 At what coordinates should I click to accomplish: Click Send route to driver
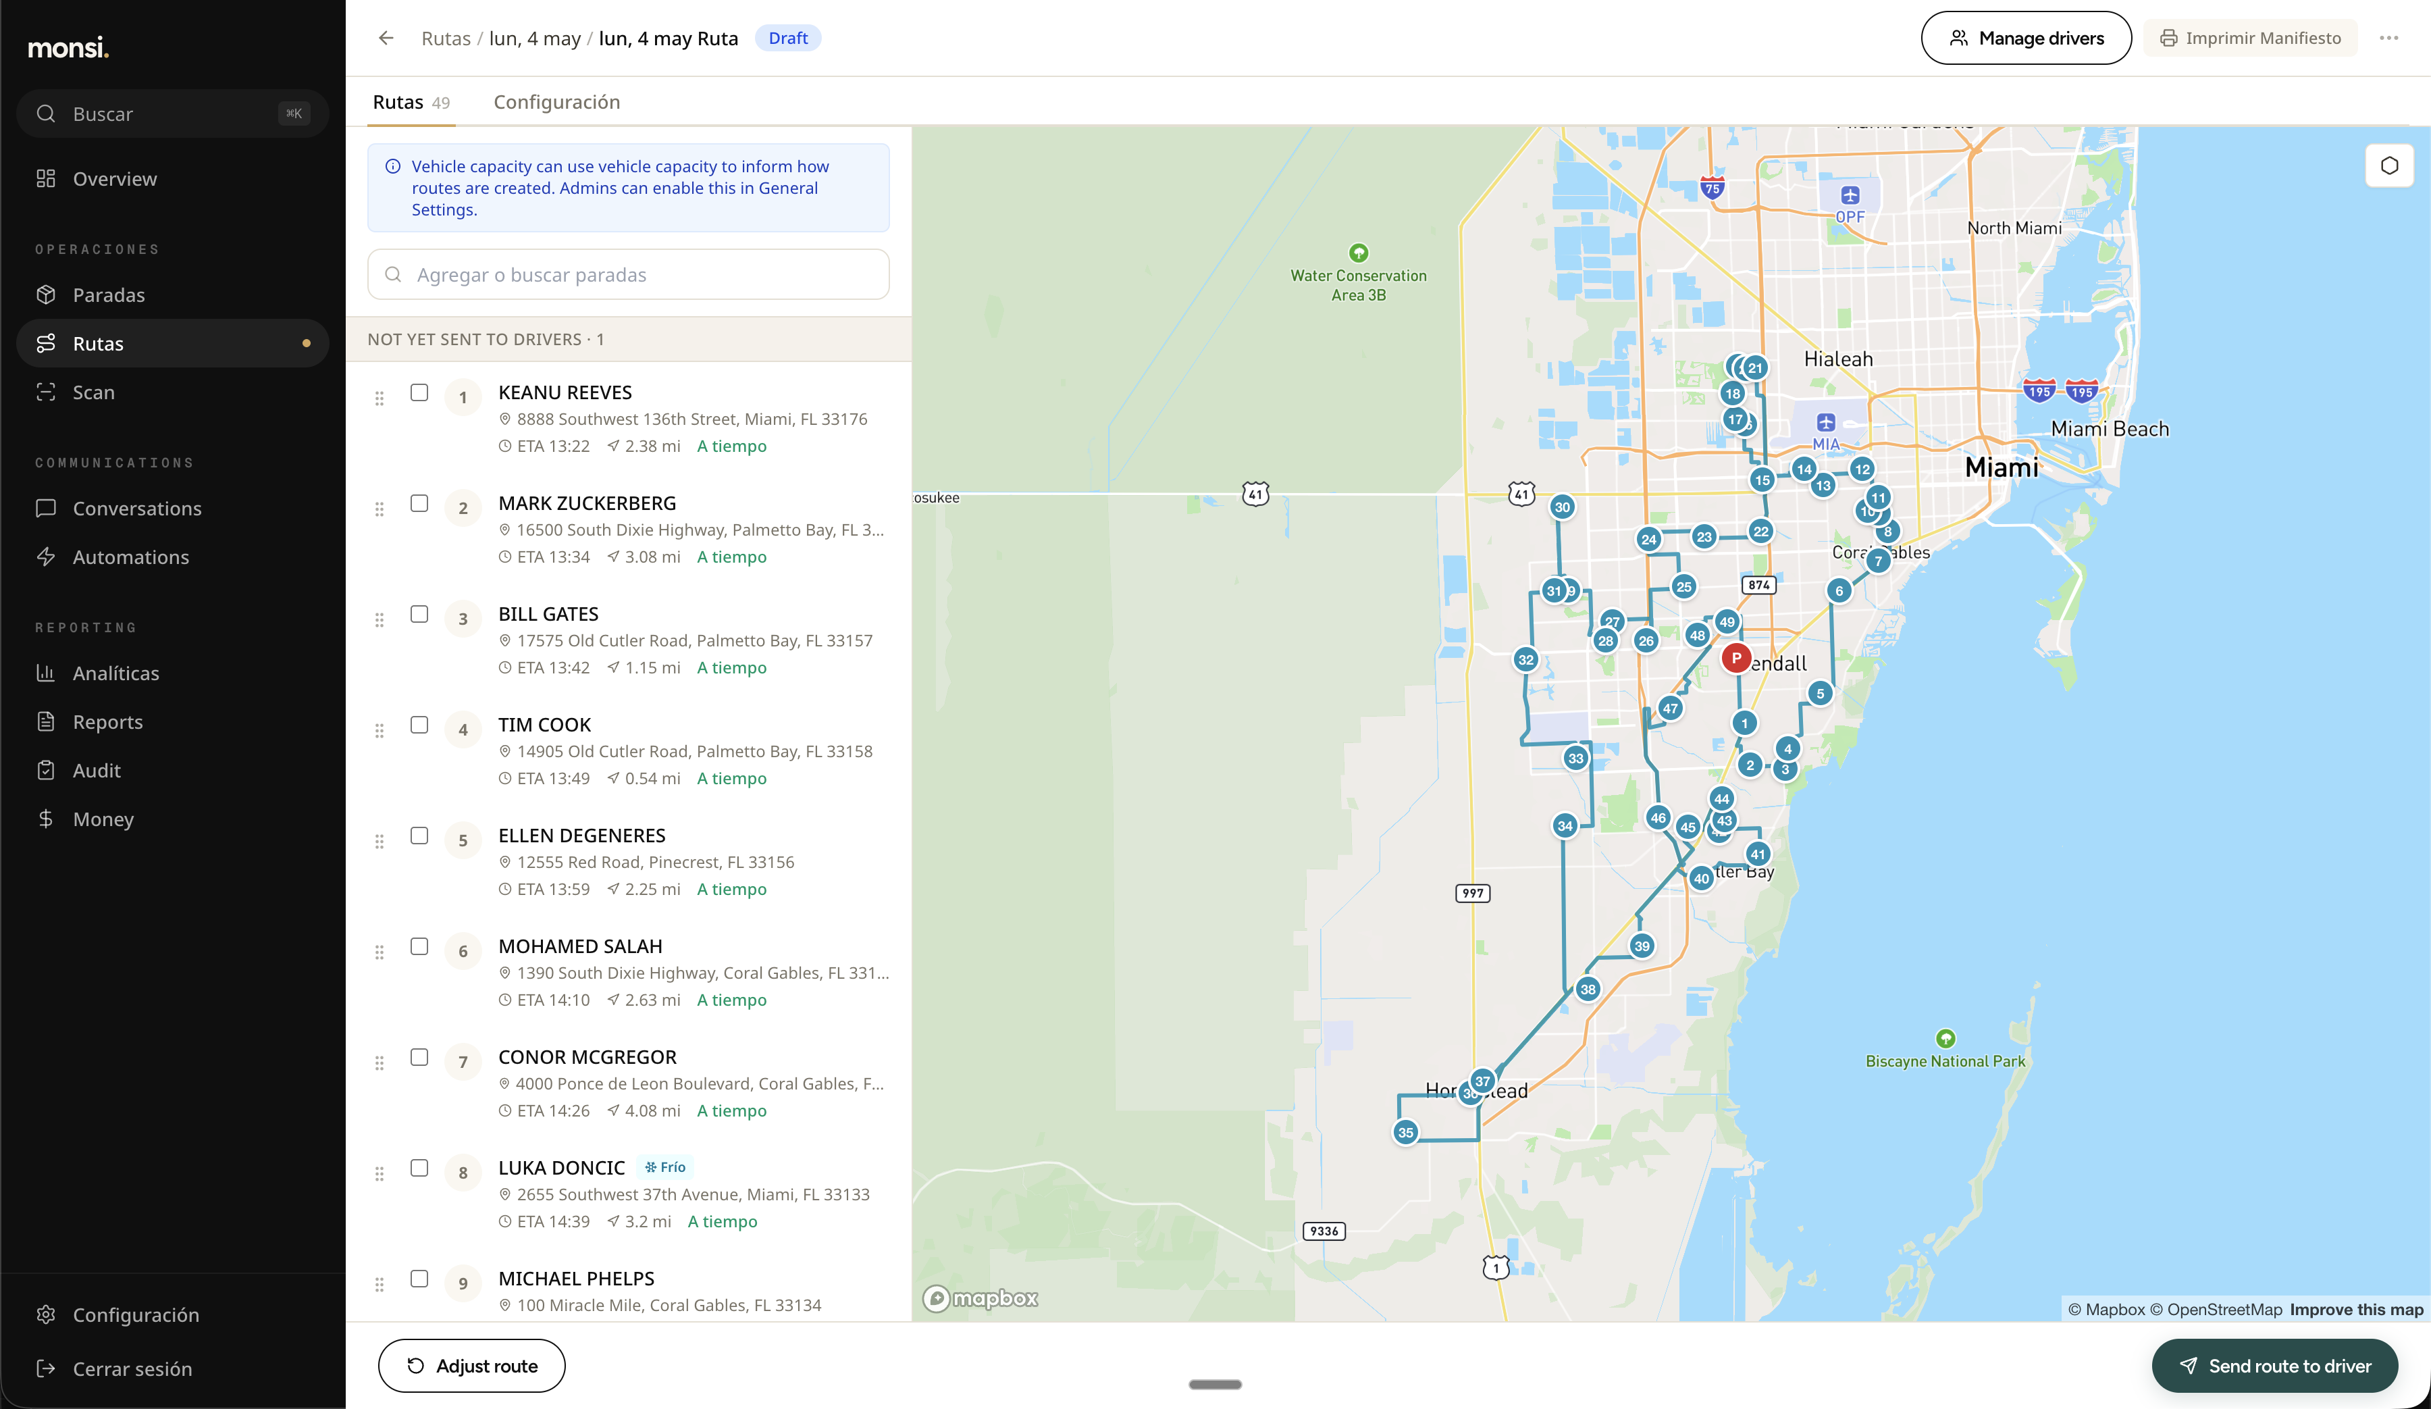2275,1366
